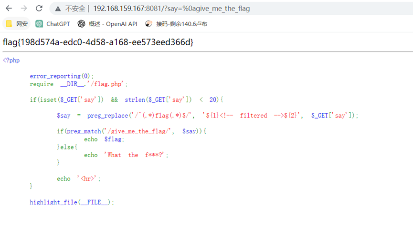Click the error_reporting(0); line

pos(62,76)
